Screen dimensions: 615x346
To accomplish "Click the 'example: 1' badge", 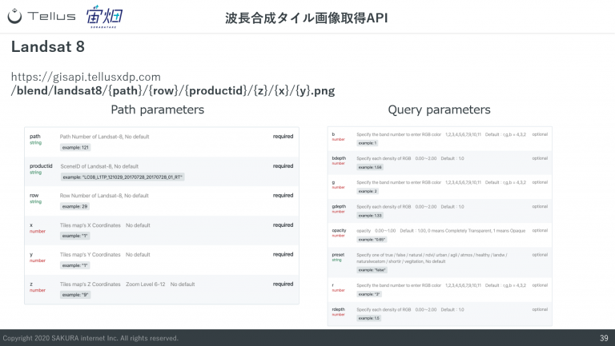I will 368,143.
